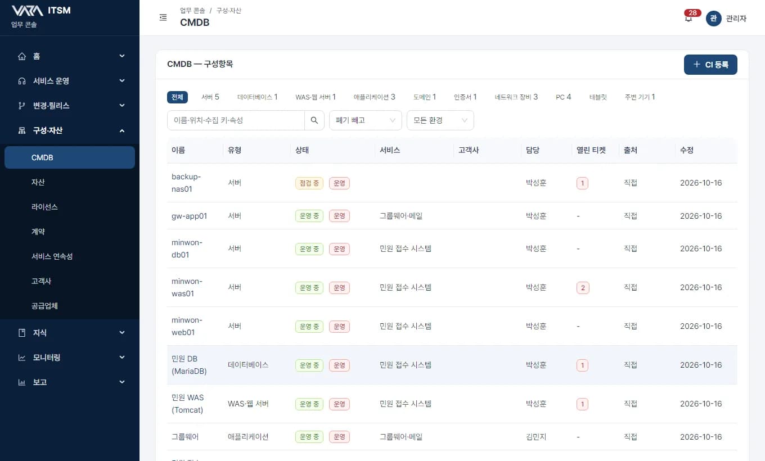
Task: Open the 관리자 user avatar
Action: [714, 19]
